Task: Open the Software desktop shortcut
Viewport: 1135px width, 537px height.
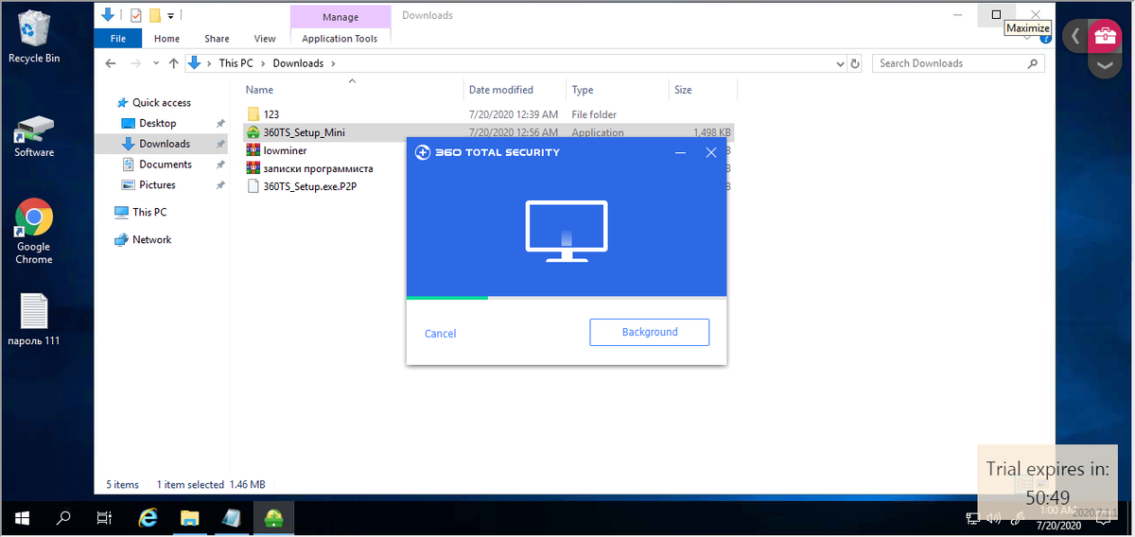Action: pos(34,136)
